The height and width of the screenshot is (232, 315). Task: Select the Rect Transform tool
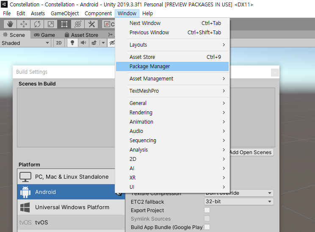pos(64,24)
